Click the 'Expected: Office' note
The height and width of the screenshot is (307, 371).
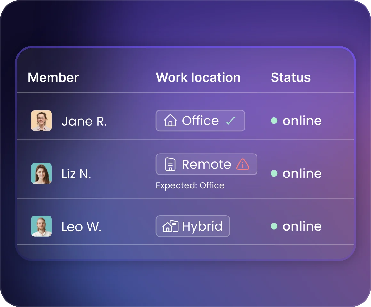click(190, 185)
